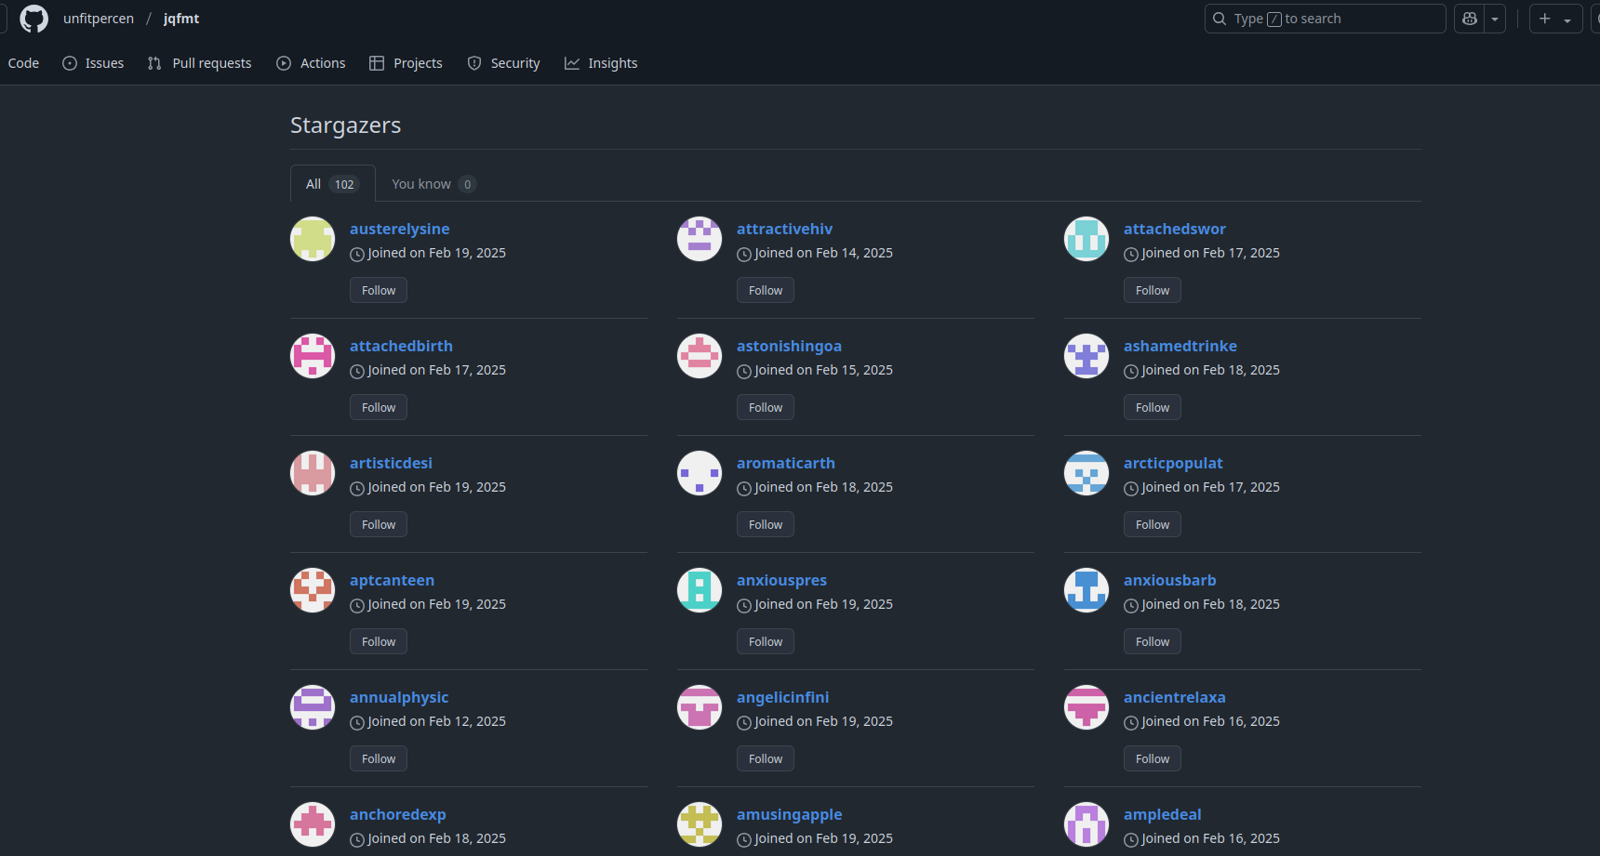
Task: Switch to the You know tab
Action: (433, 183)
